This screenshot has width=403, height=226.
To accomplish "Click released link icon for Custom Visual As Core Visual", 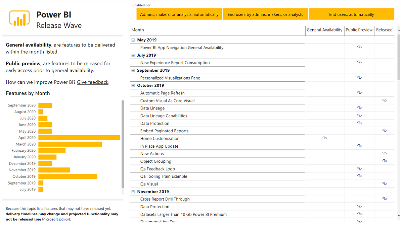I will point(384,100).
